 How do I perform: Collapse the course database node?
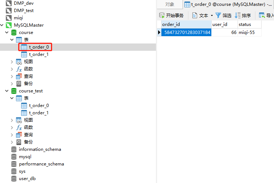(7, 33)
